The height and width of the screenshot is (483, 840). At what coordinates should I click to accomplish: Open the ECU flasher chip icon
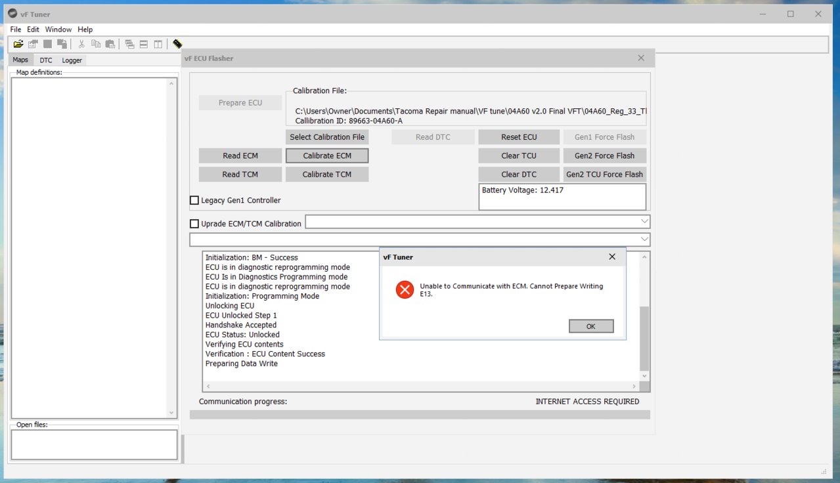177,44
